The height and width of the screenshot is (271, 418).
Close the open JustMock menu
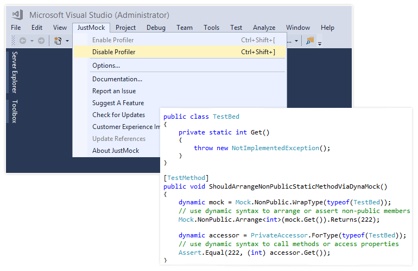[91, 28]
